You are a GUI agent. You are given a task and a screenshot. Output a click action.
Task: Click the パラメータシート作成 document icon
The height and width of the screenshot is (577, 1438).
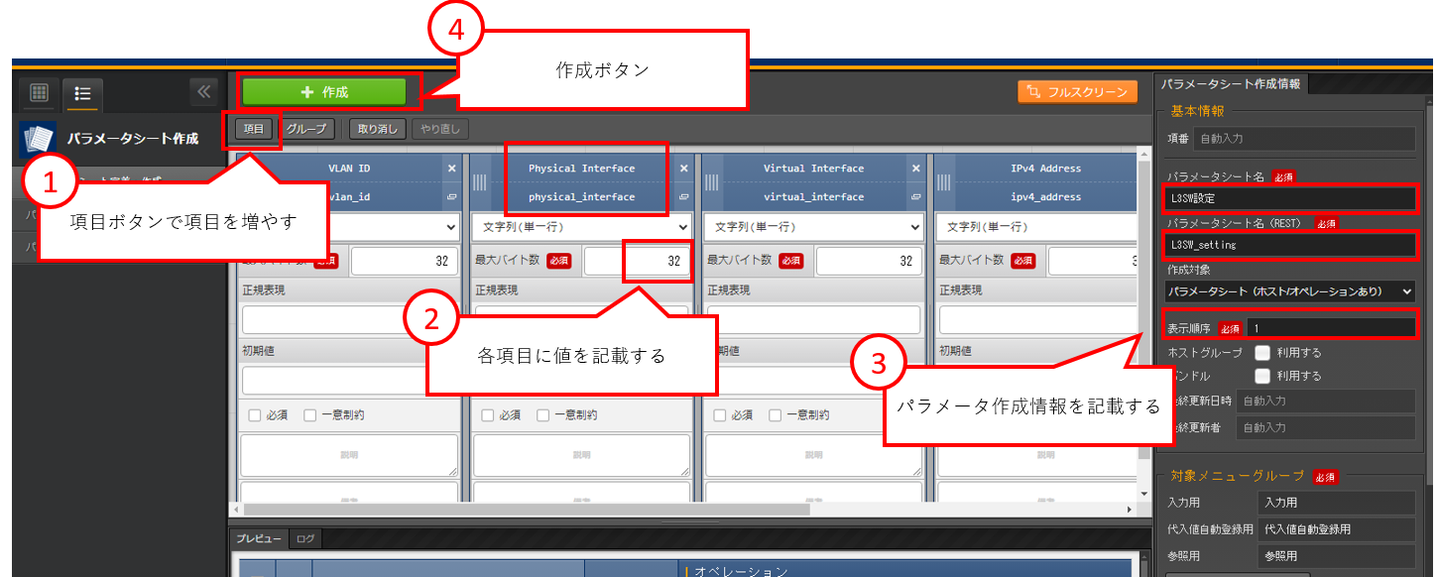pyautogui.click(x=37, y=140)
